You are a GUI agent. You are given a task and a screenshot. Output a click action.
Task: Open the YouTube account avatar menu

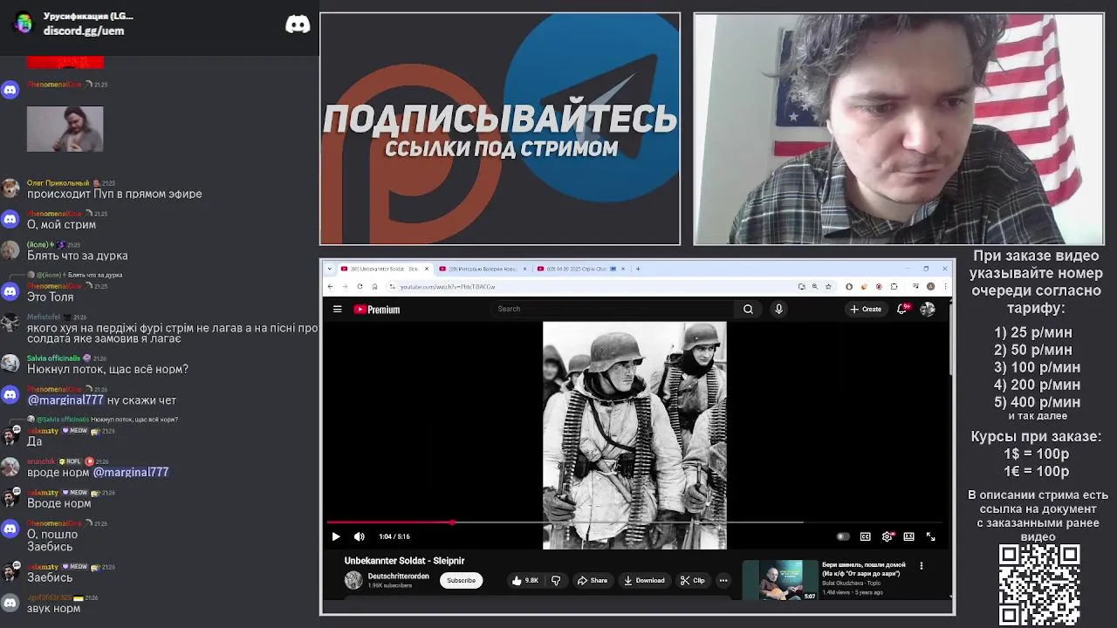tap(928, 309)
